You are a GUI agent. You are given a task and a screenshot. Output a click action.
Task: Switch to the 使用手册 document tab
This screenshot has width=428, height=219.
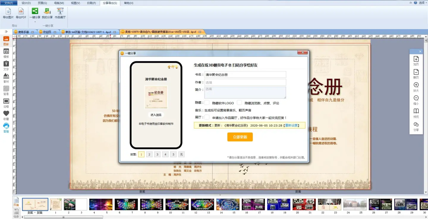24,32
